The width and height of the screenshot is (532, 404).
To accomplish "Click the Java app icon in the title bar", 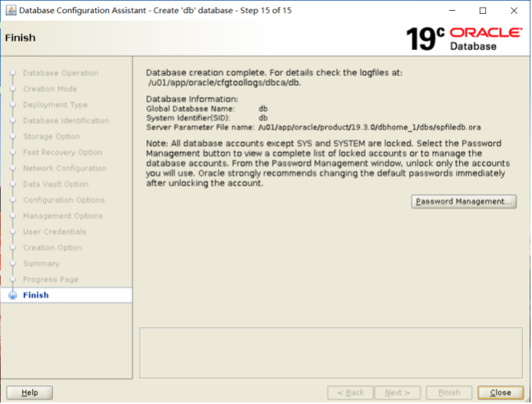I will (11, 11).
